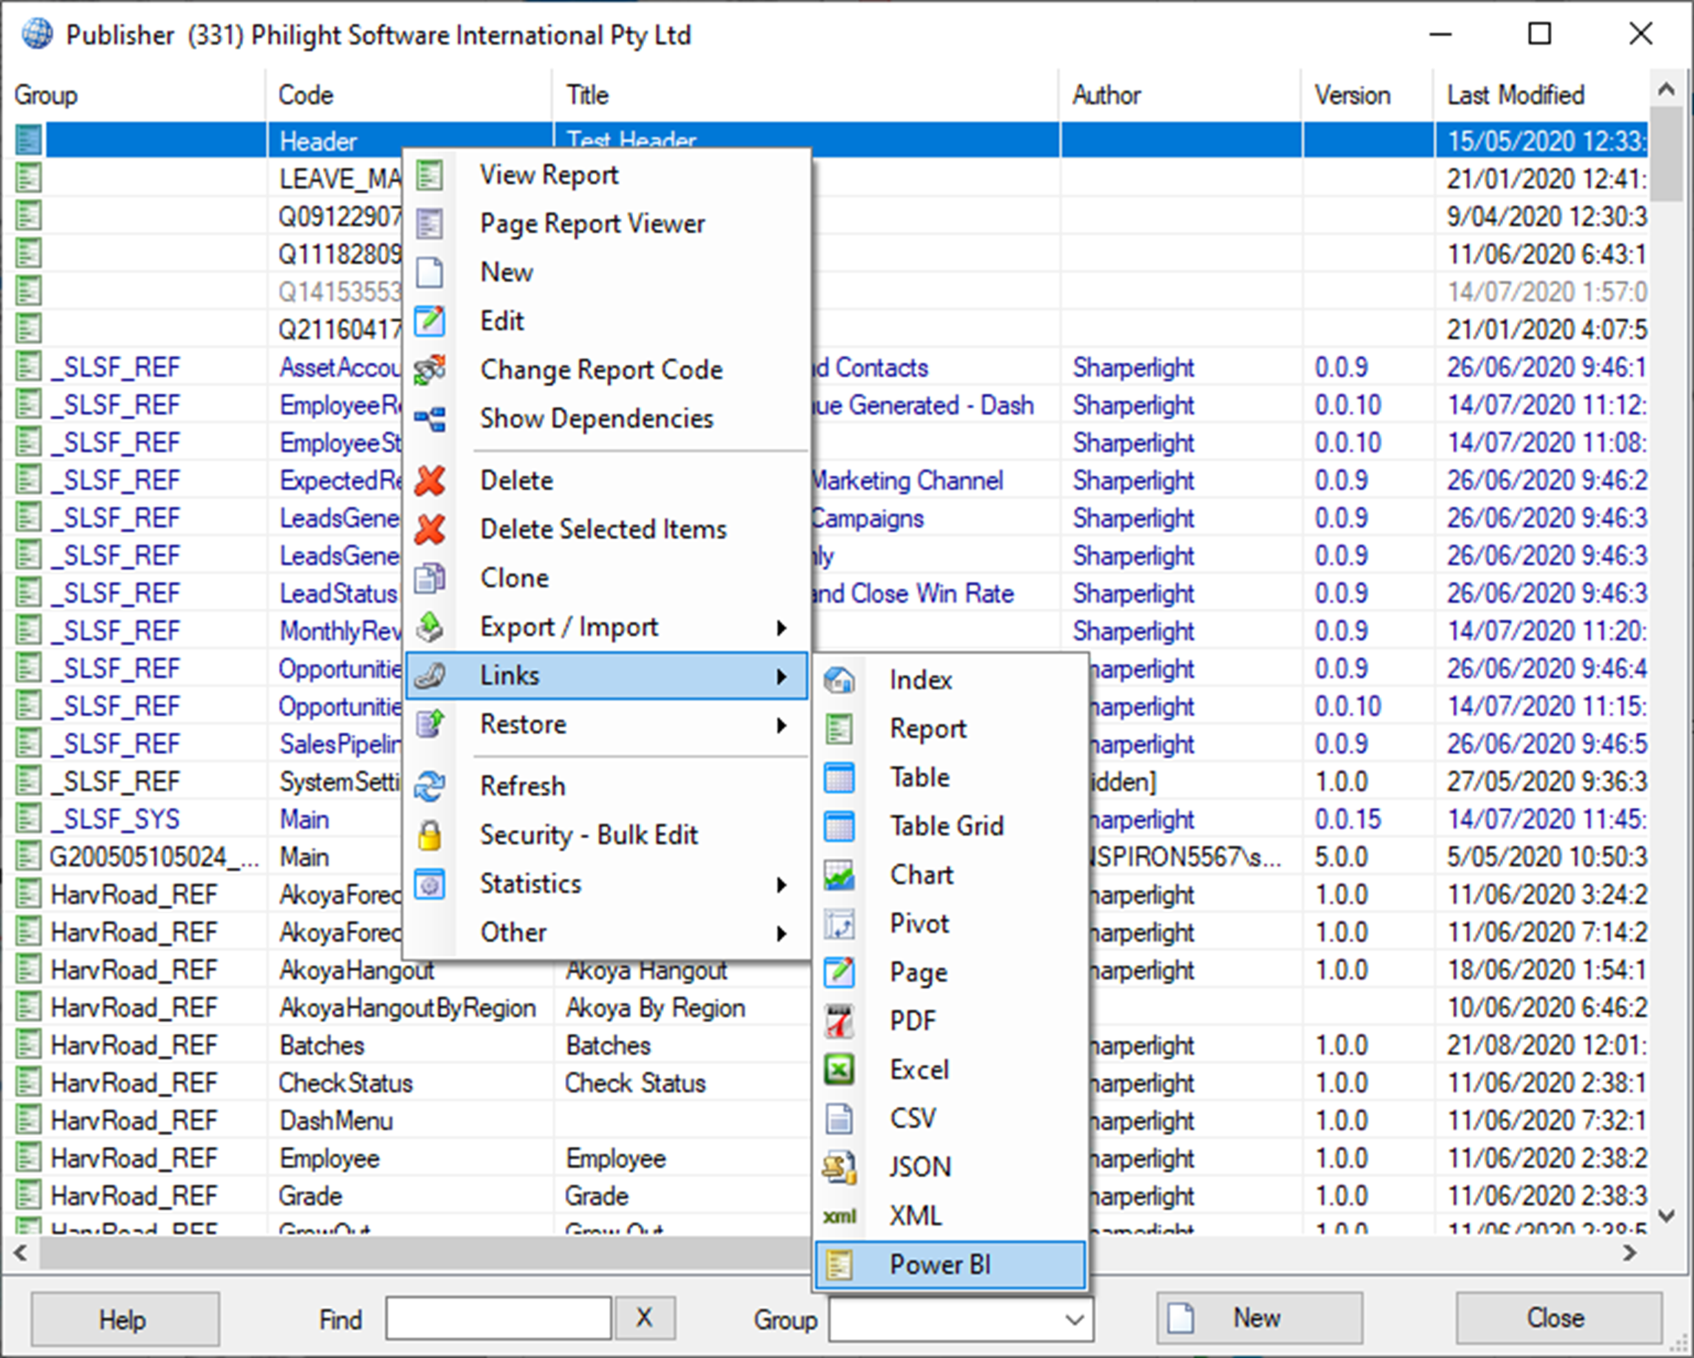Viewport: 1694px width, 1358px height.
Task: Click the Page Report Viewer icon
Action: coord(430,224)
